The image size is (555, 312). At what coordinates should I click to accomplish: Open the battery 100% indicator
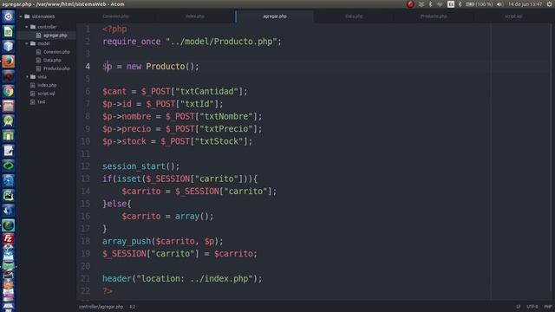[479, 4]
